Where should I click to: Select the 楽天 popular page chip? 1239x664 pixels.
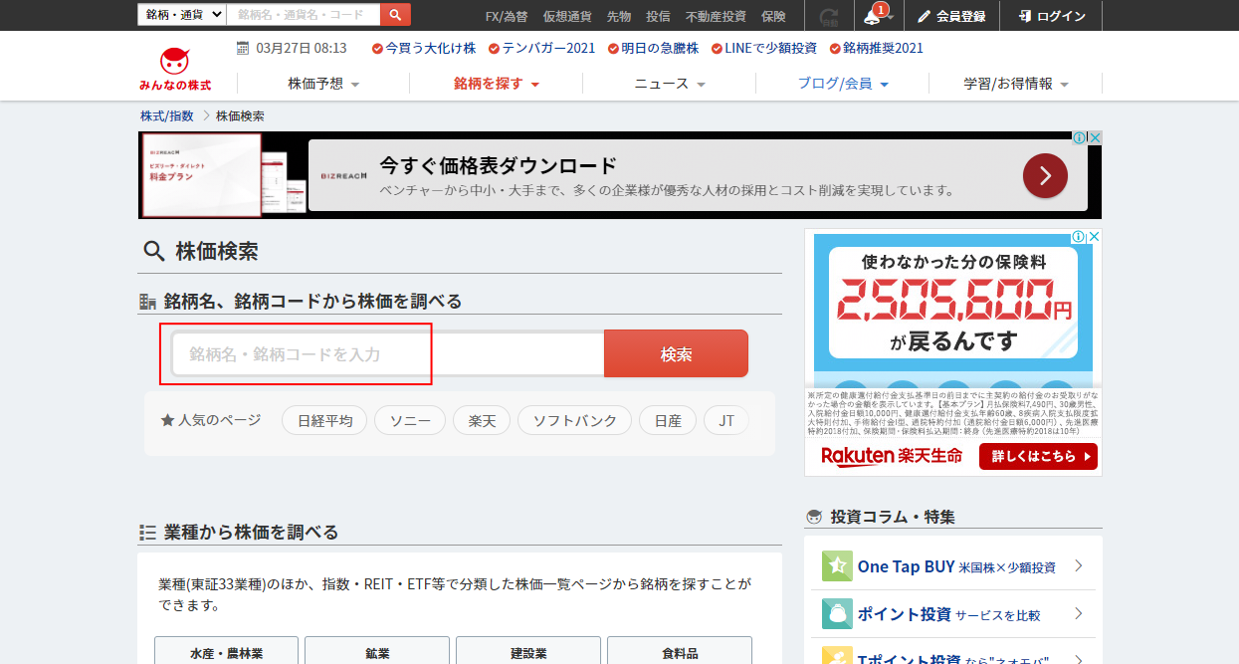point(482,420)
